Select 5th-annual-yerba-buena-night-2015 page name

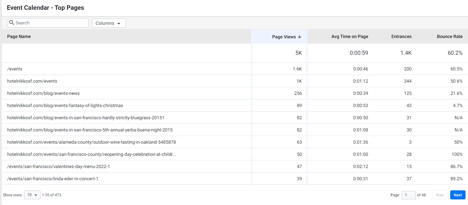(90, 130)
